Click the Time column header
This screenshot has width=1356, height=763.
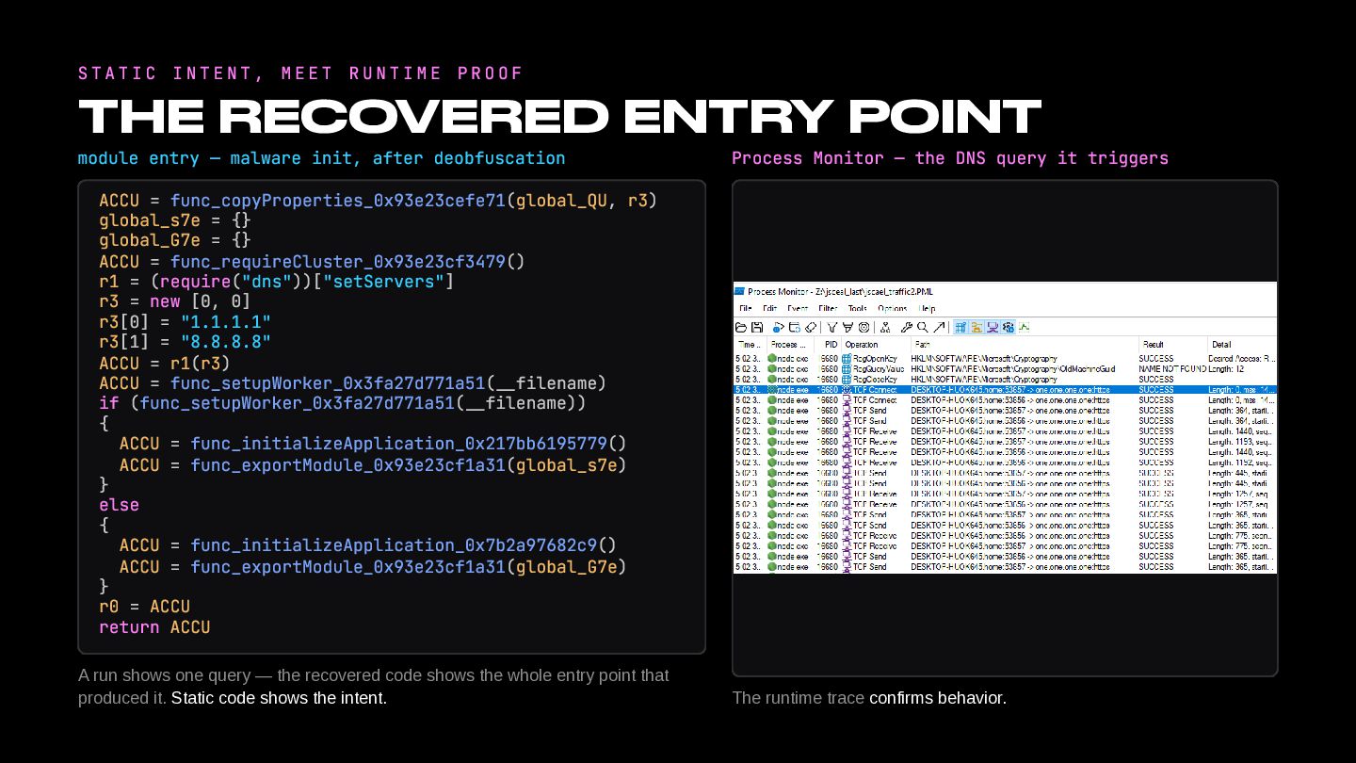(749, 345)
